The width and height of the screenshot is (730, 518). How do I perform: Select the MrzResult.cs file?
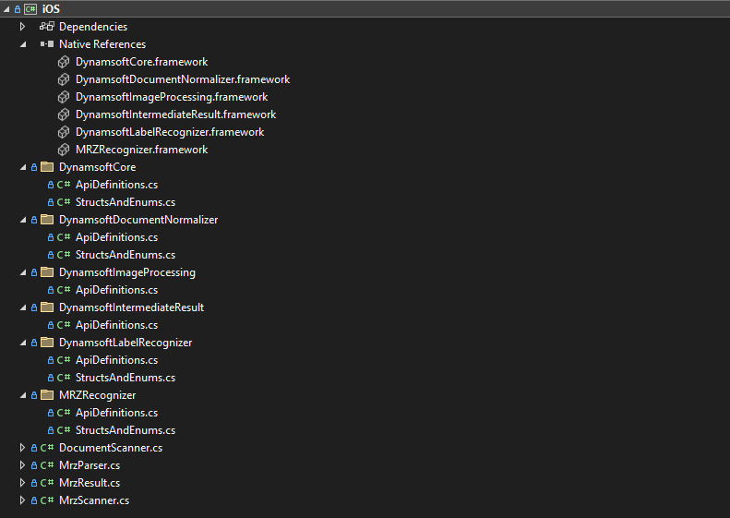(90, 483)
